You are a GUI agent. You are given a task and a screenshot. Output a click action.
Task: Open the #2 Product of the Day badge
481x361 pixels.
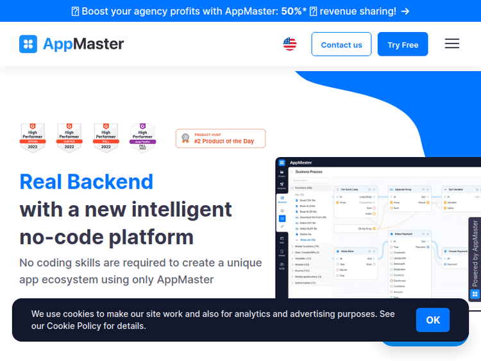point(221,139)
